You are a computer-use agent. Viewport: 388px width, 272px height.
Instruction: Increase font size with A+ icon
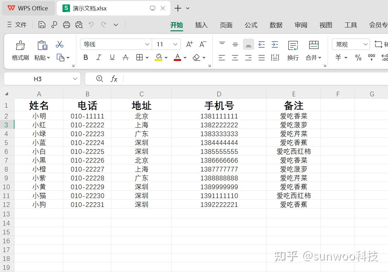click(x=189, y=44)
